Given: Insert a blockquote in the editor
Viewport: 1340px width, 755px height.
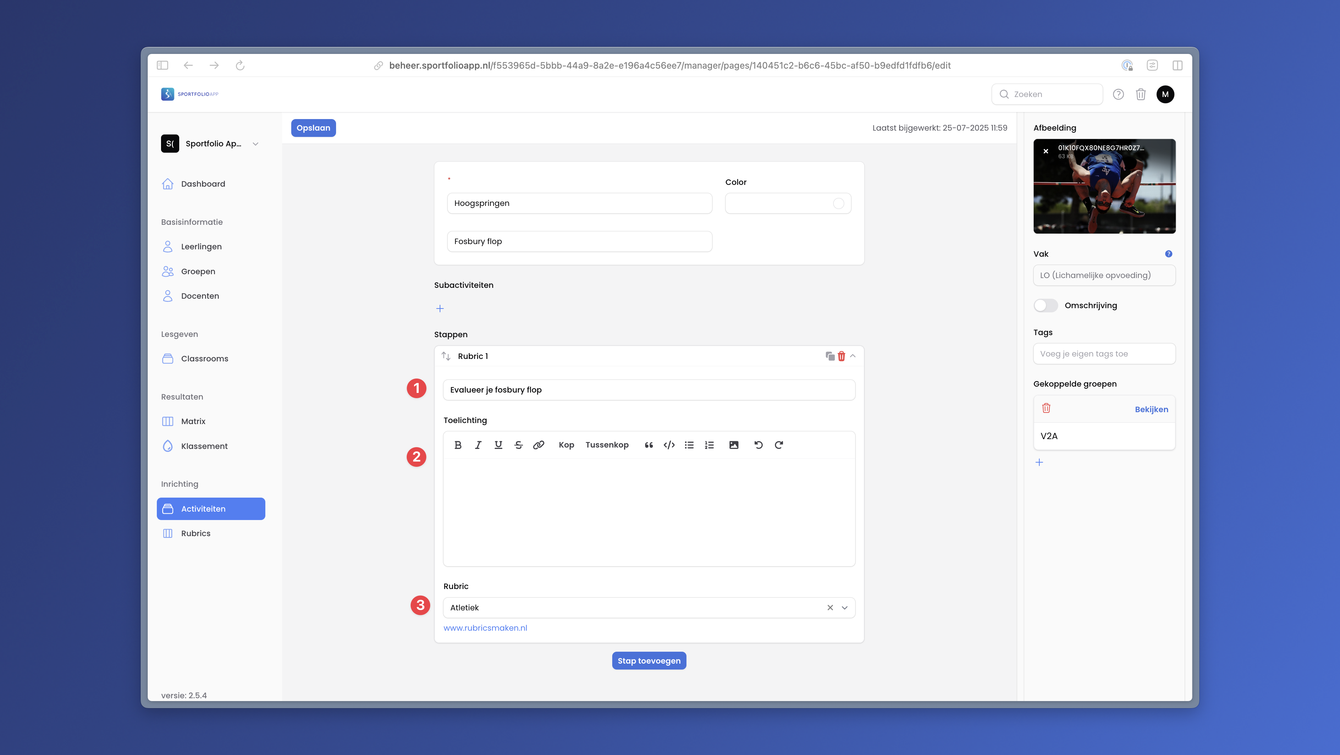Looking at the screenshot, I should pyautogui.click(x=649, y=445).
